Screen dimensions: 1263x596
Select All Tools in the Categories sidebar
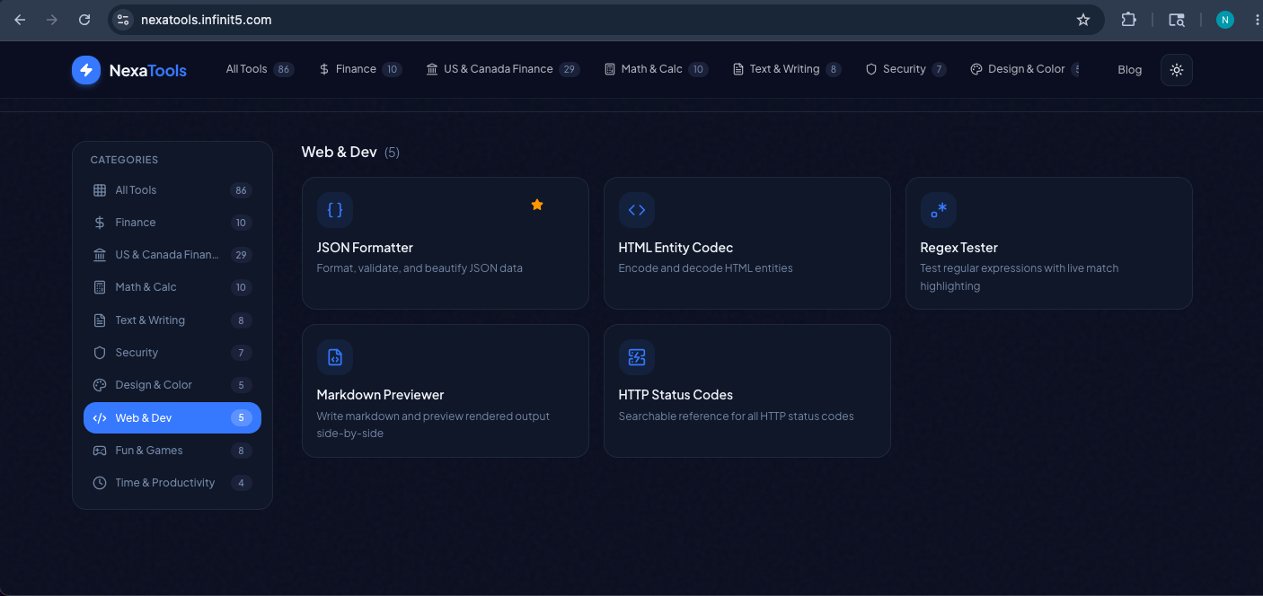pyautogui.click(x=172, y=190)
